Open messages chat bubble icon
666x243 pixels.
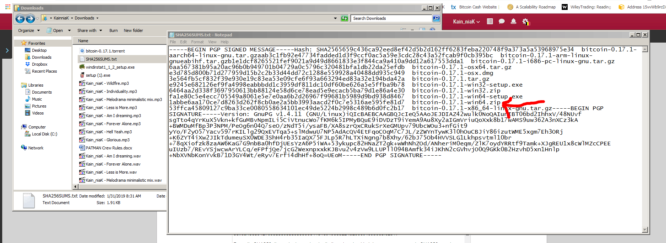point(502,22)
